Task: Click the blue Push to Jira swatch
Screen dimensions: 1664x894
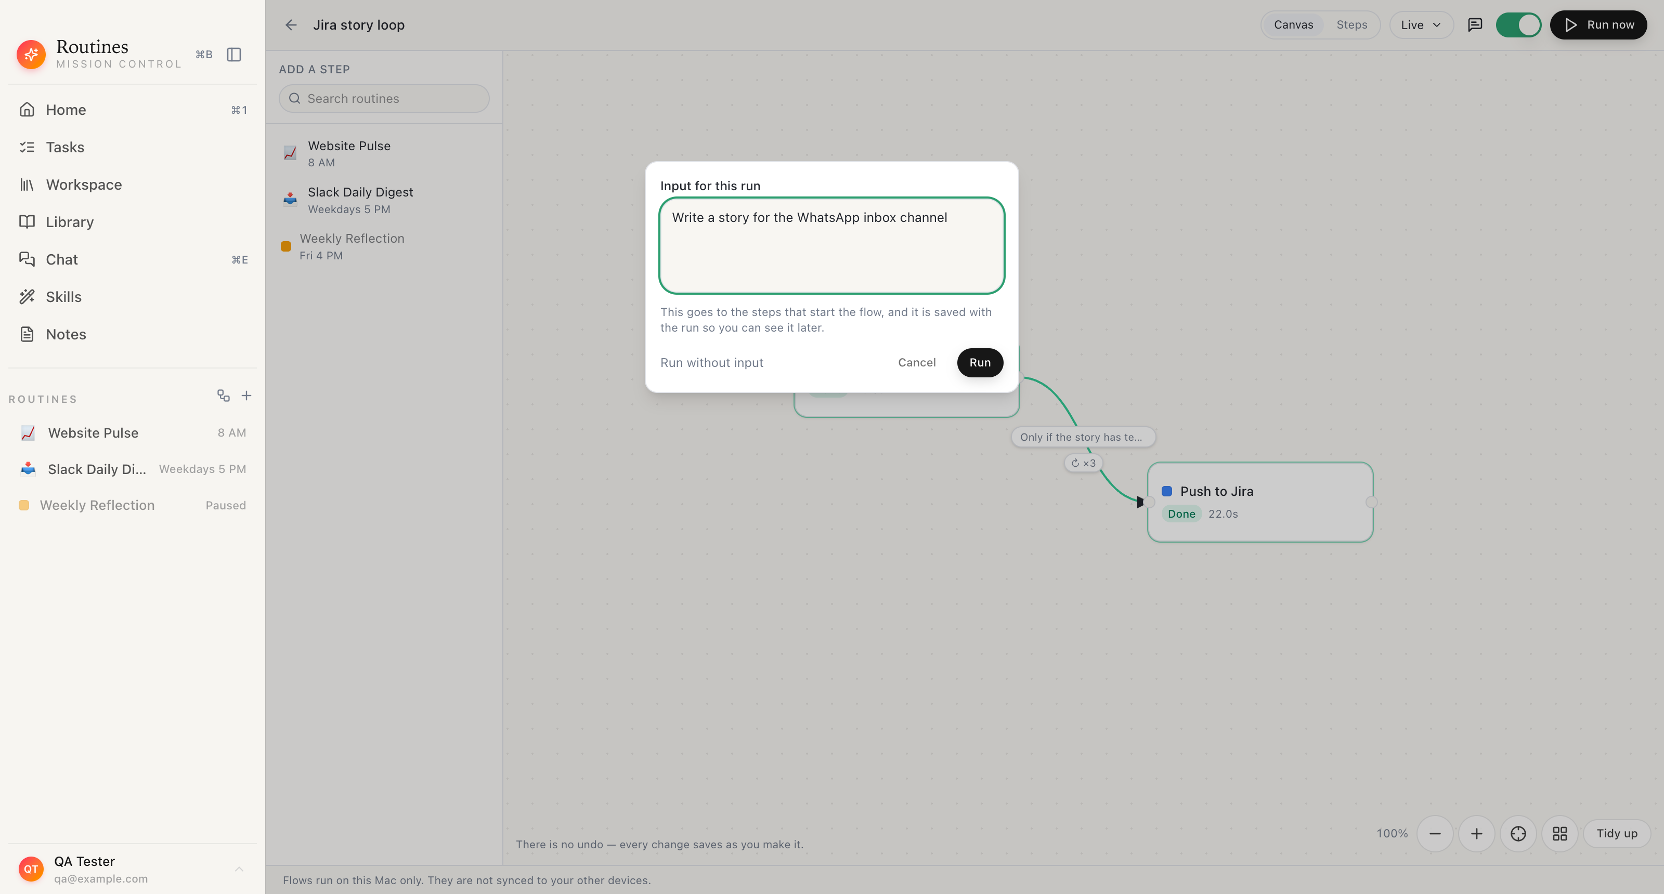Action: [1166, 491]
